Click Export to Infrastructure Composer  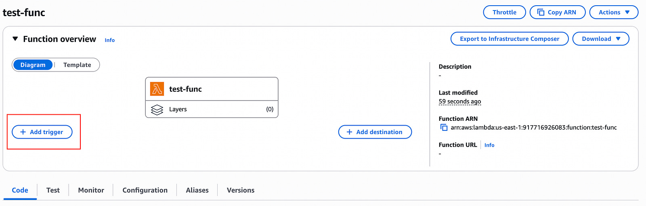pyautogui.click(x=510, y=39)
